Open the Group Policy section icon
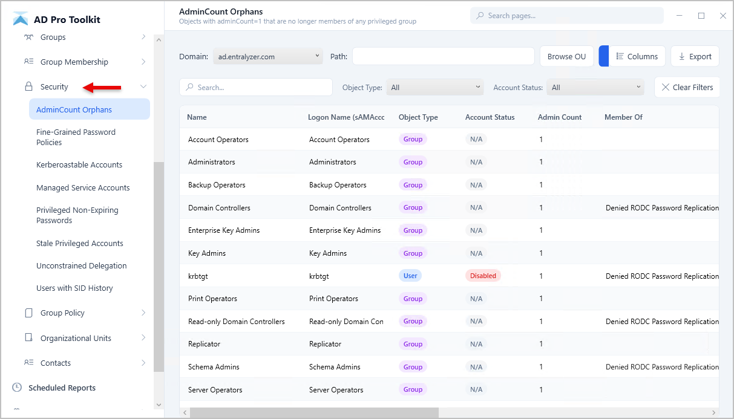The height and width of the screenshot is (419, 734). click(30, 313)
